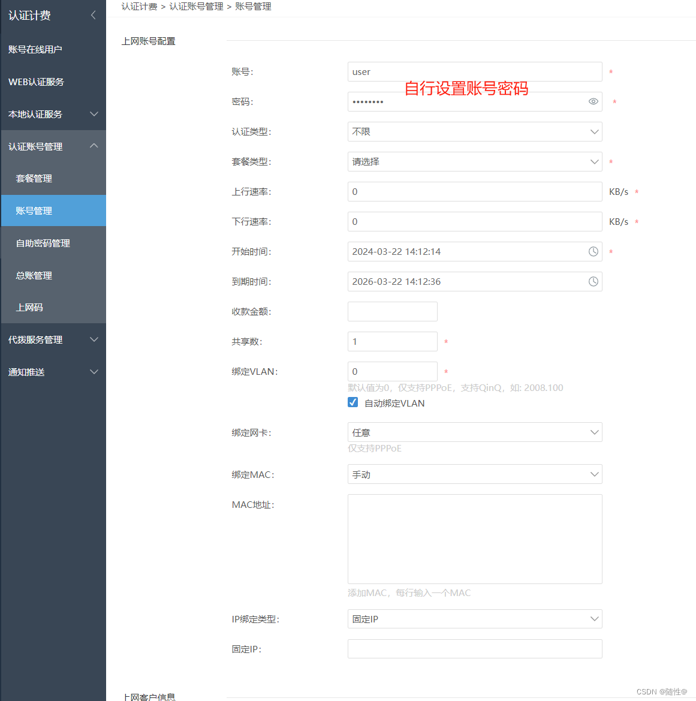Select the 账号管理 submenu item
Image resolution: width=696 pixels, height=701 pixels.
click(x=53, y=210)
